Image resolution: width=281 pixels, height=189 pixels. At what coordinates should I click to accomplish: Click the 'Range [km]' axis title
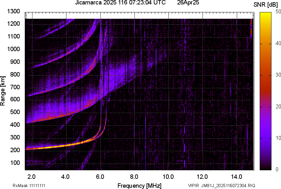[x=3, y=91]
